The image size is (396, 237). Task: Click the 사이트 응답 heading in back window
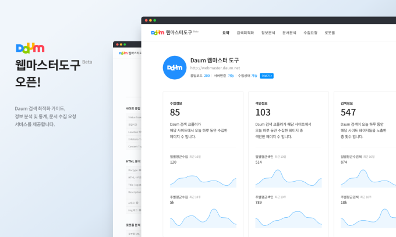coord(133,108)
